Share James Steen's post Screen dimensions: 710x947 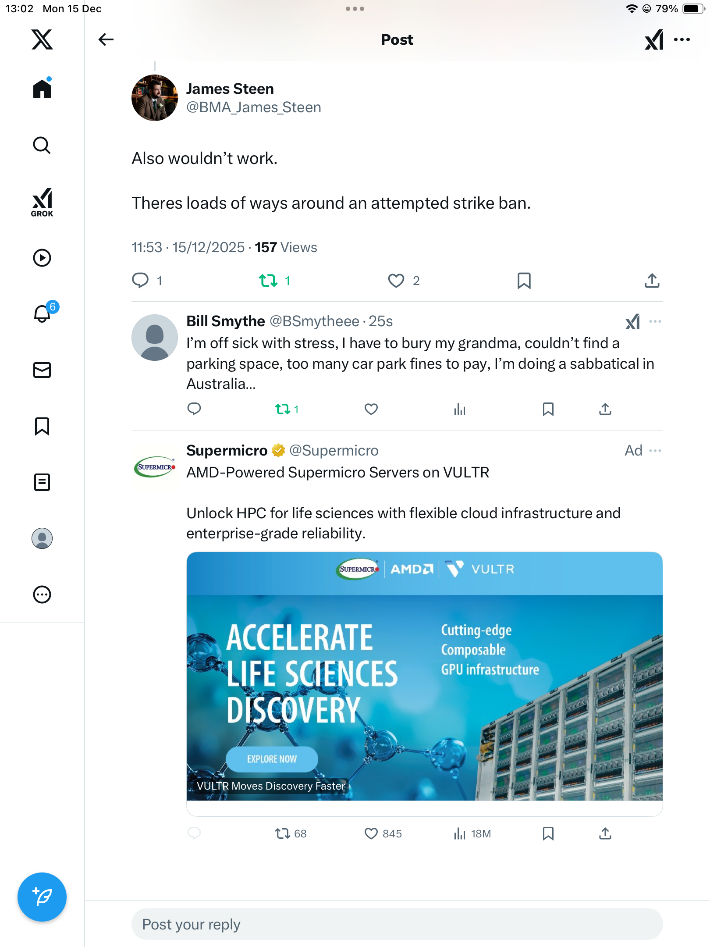click(x=652, y=281)
